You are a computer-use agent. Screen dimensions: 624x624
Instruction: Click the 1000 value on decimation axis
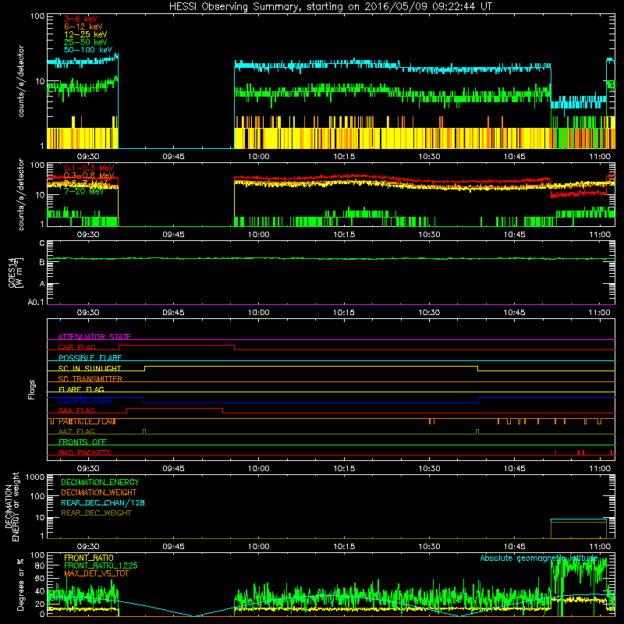(x=35, y=477)
